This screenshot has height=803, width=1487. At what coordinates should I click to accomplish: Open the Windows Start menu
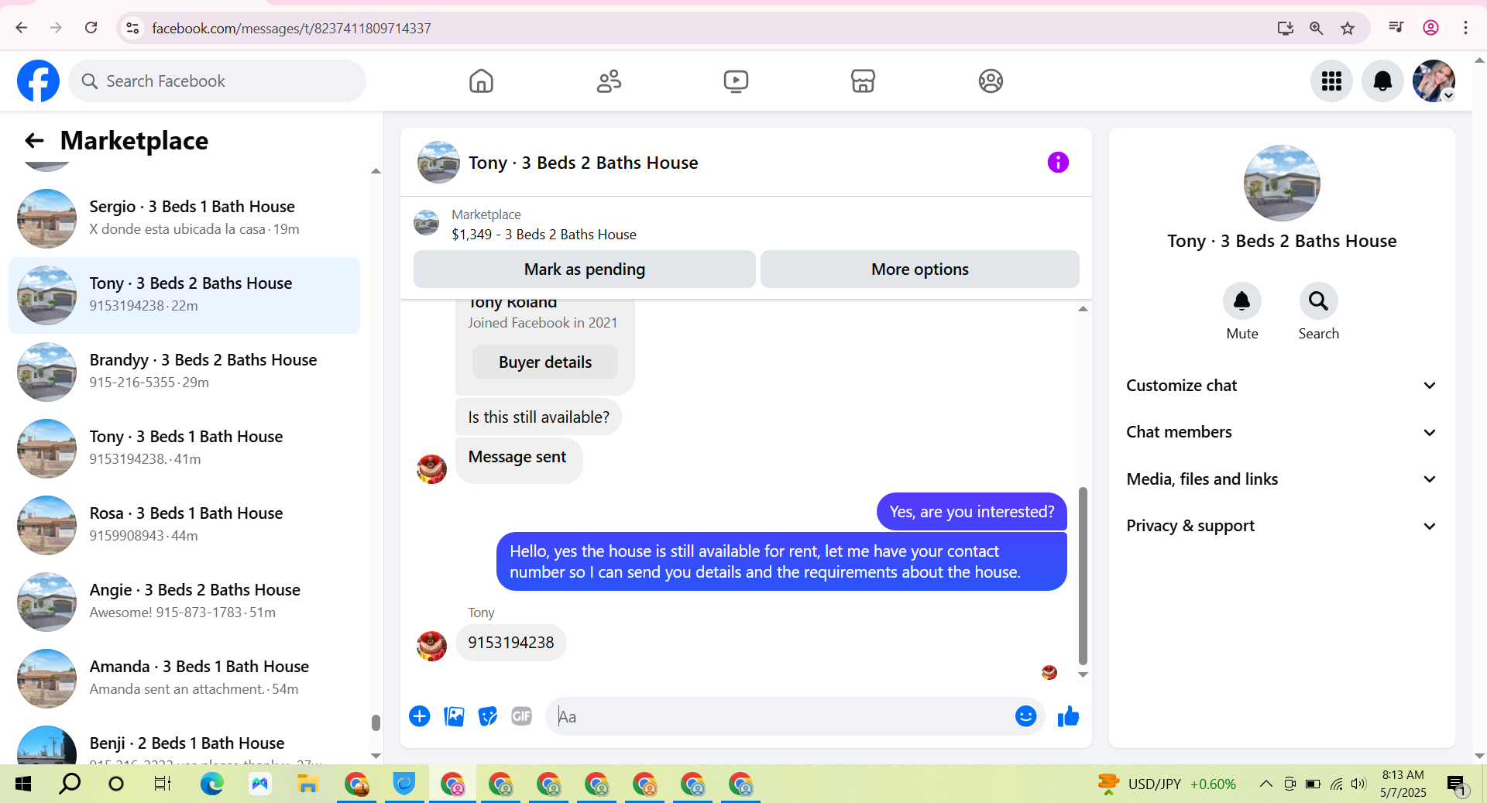[23, 784]
